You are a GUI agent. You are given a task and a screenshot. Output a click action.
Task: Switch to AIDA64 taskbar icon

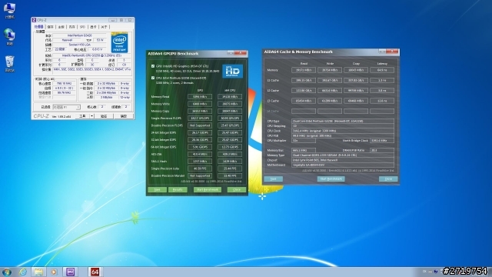click(x=95, y=272)
